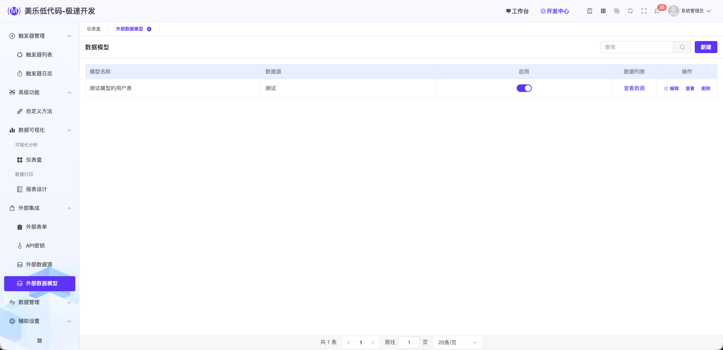This screenshot has height=350, width=723.
Task: Open the notifications icon with 25 badge
Action: (657, 11)
